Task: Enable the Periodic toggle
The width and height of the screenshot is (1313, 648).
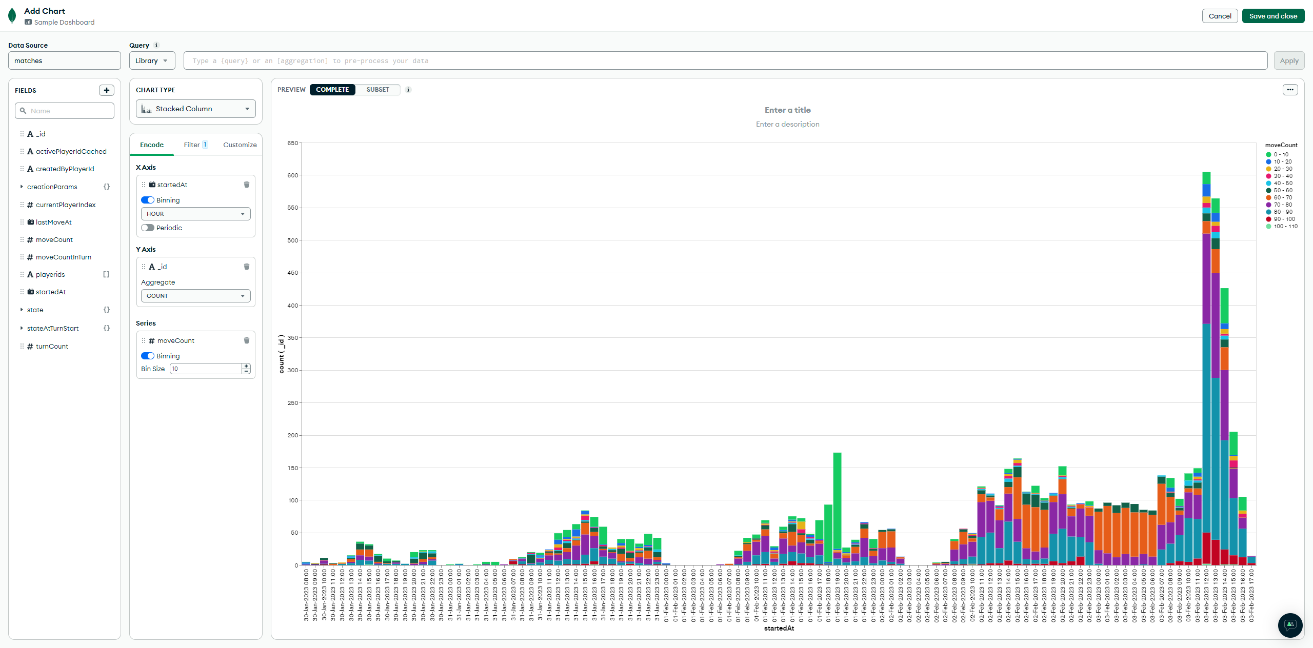Action: 148,228
